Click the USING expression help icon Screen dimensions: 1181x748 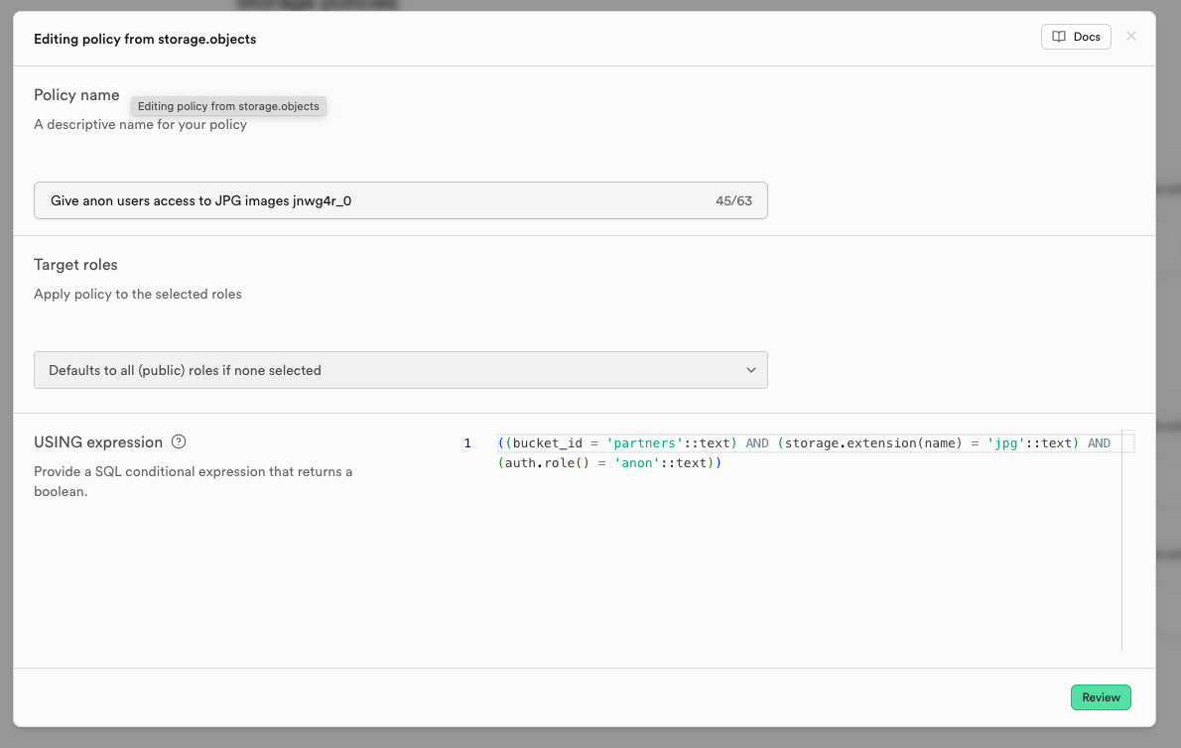pos(179,441)
